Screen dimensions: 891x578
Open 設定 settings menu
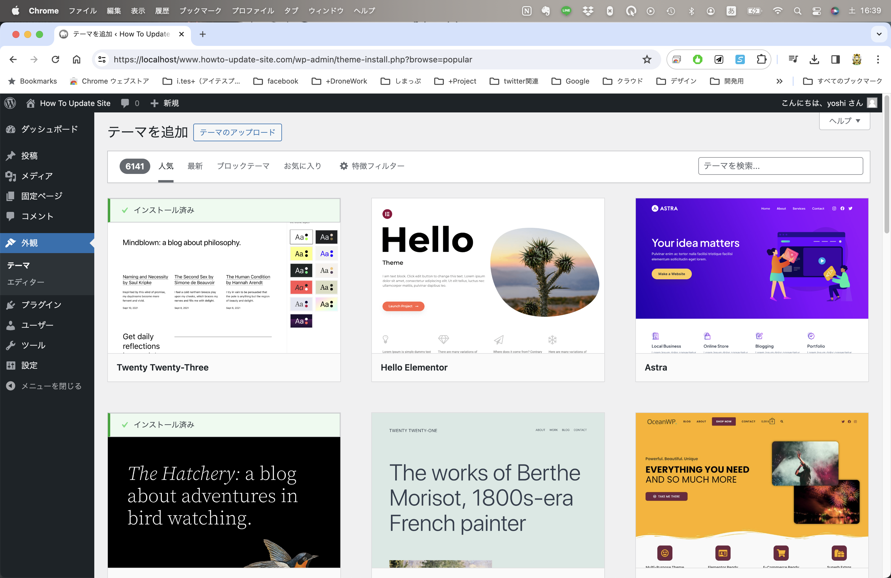click(47, 365)
